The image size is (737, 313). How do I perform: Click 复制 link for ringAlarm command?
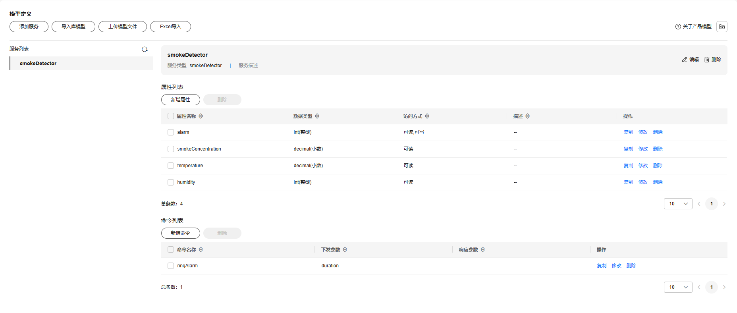pos(602,266)
